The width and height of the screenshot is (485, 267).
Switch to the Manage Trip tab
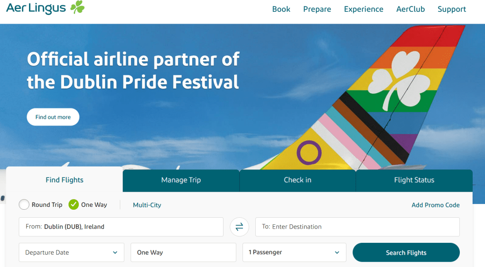pyautogui.click(x=181, y=180)
